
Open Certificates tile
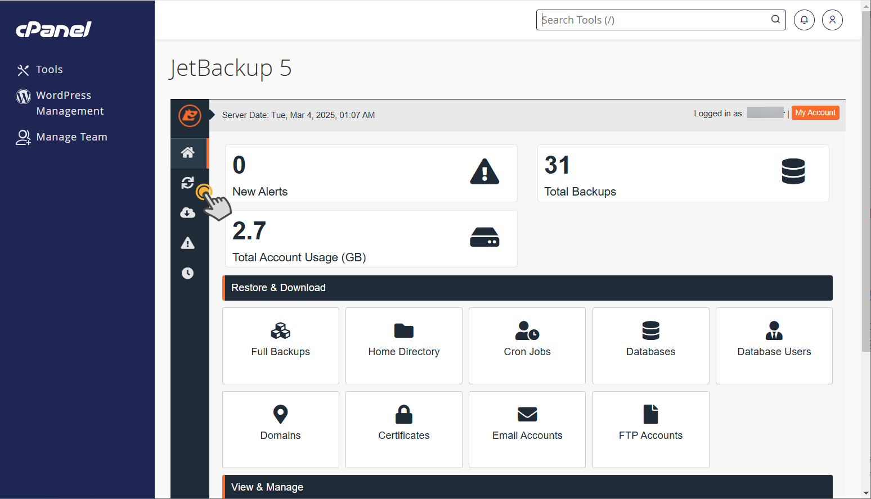coord(404,429)
